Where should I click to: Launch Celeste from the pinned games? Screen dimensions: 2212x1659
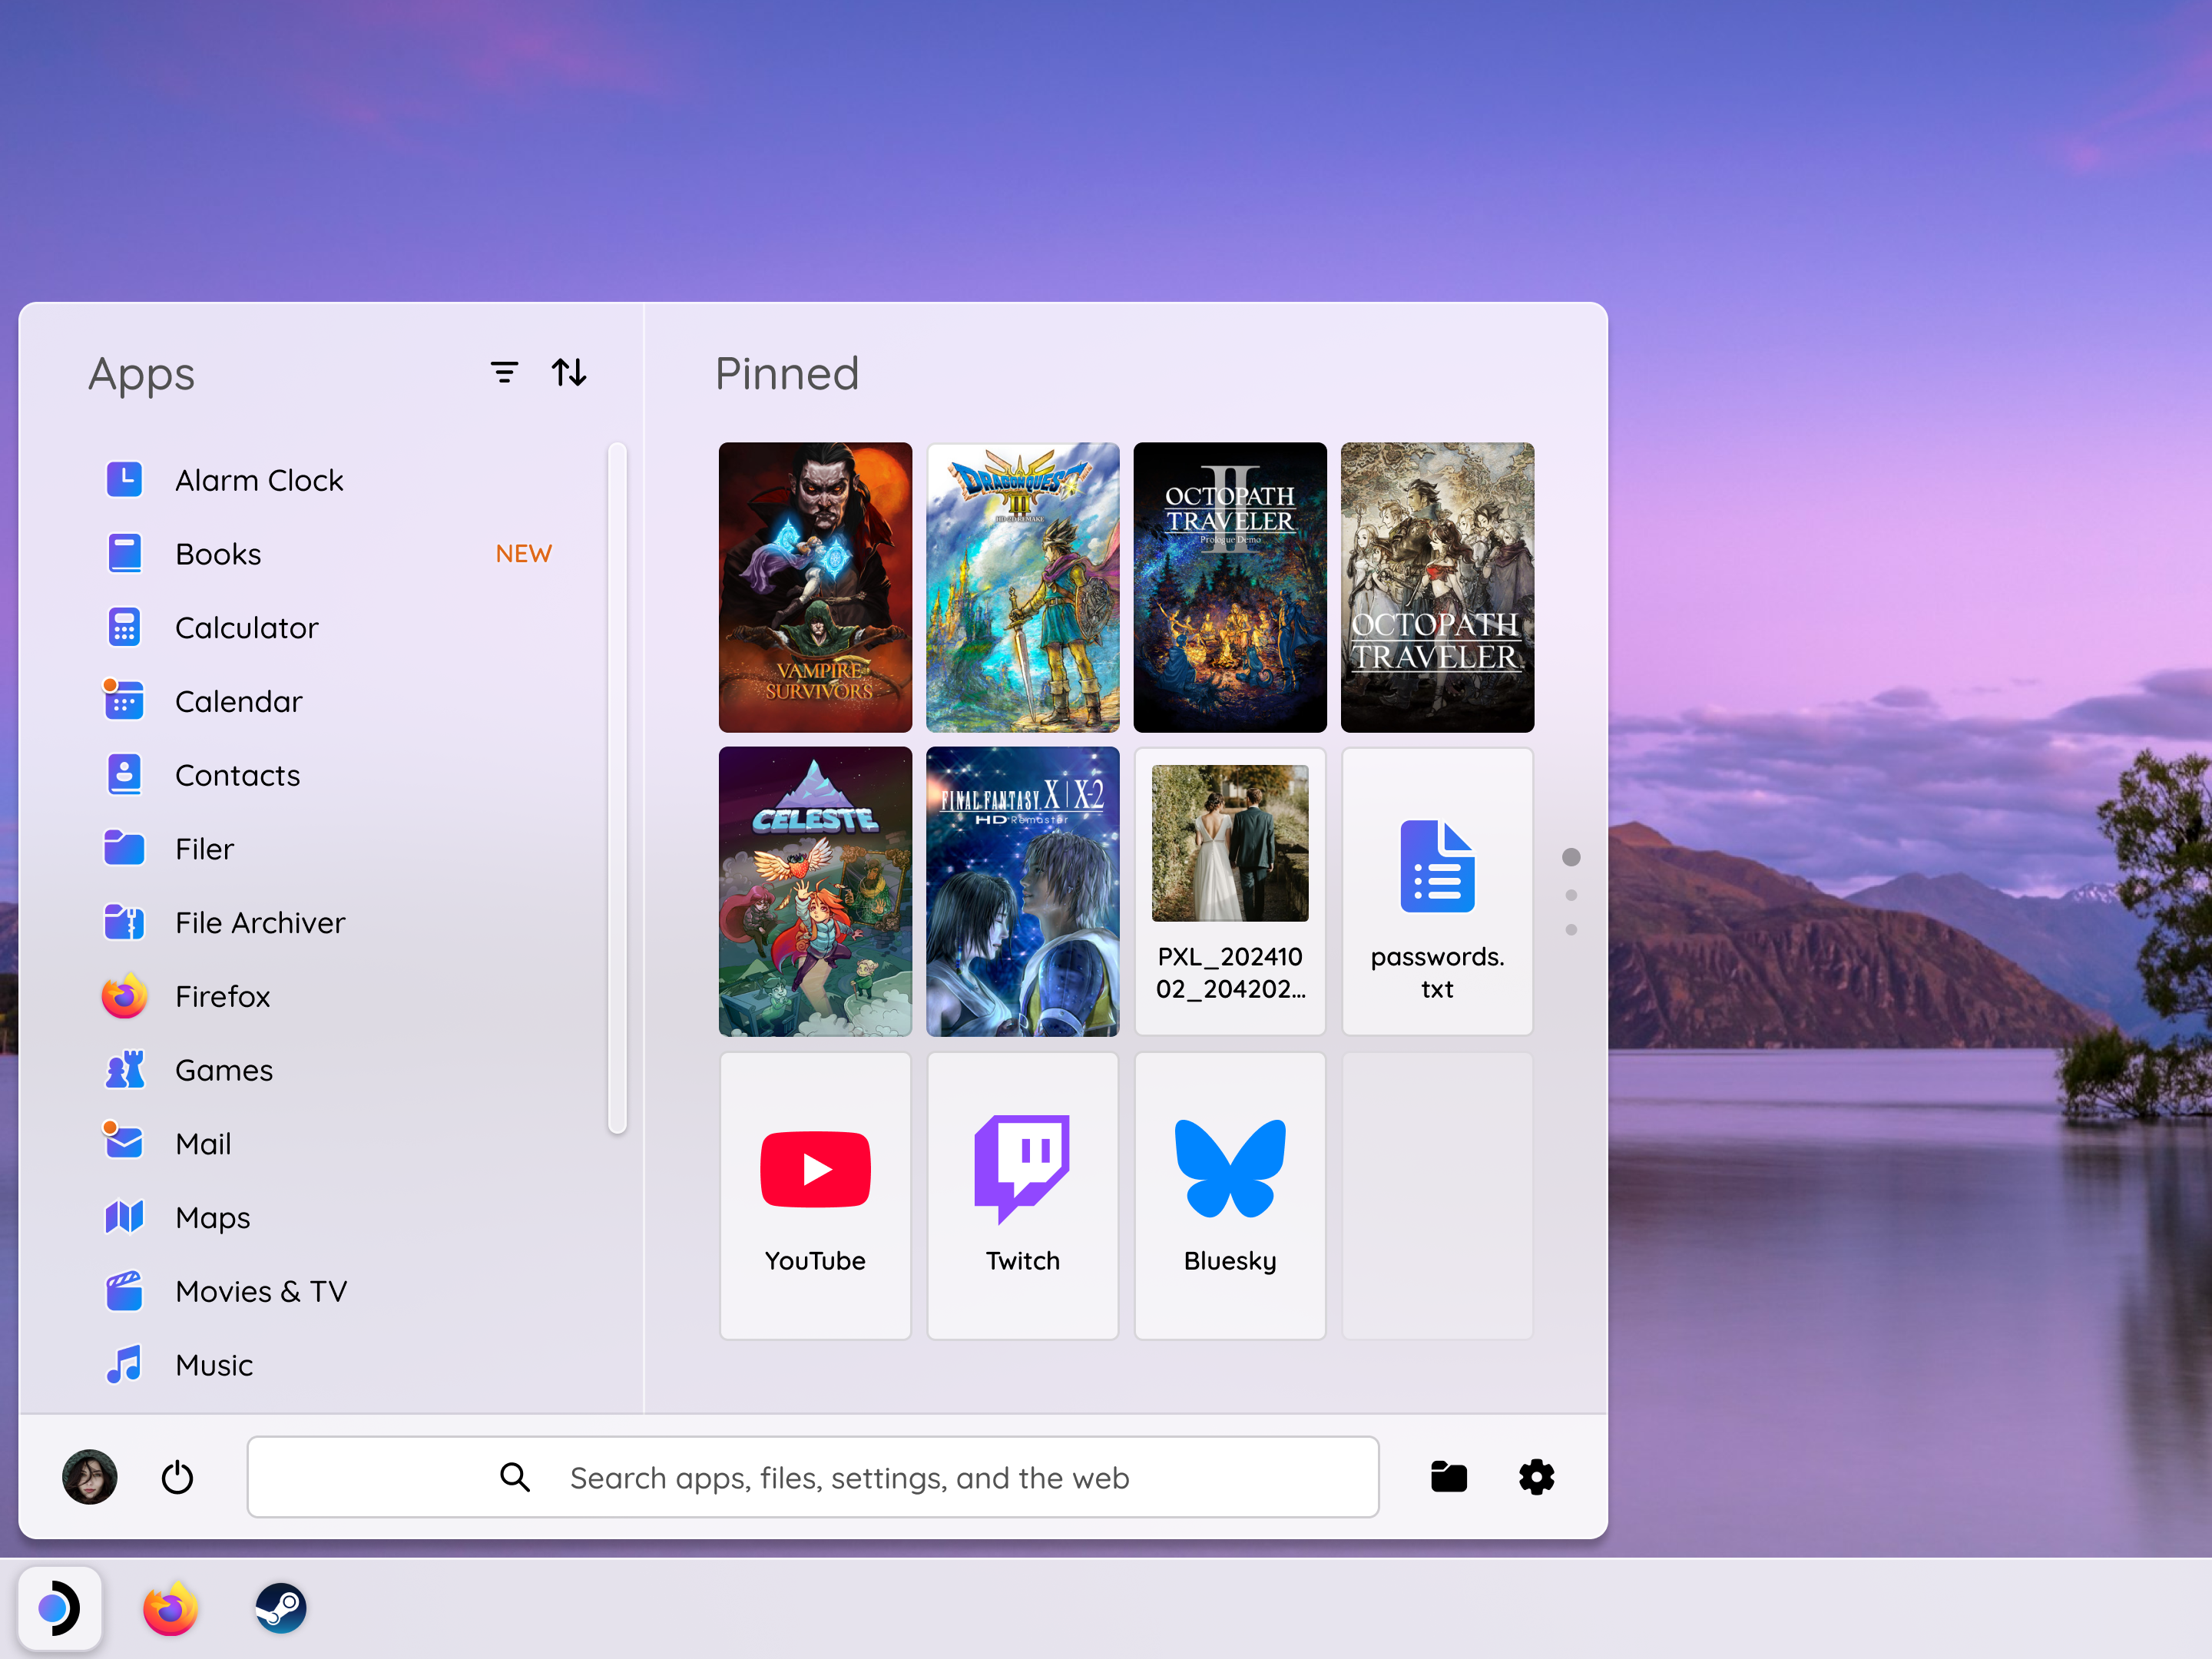[815, 891]
